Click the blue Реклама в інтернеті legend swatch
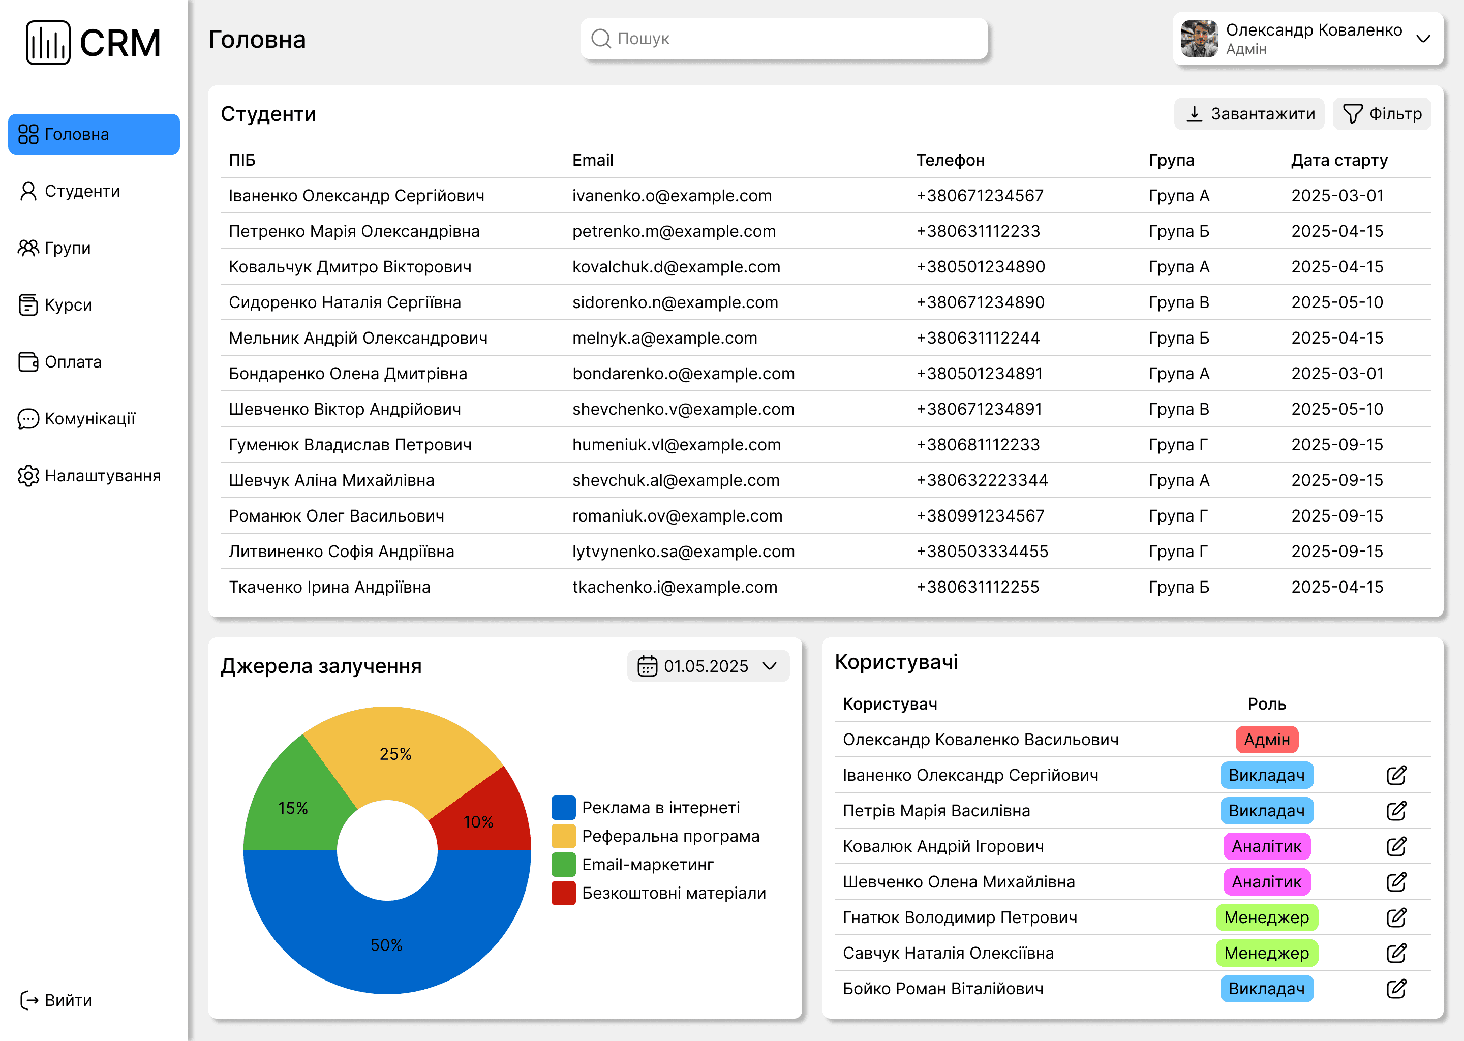The height and width of the screenshot is (1041, 1464). click(x=563, y=808)
